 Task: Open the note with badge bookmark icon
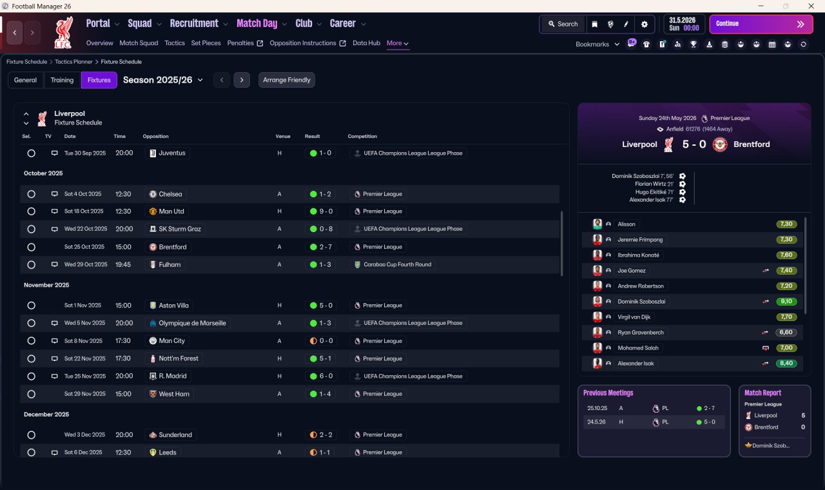(662, 44)
